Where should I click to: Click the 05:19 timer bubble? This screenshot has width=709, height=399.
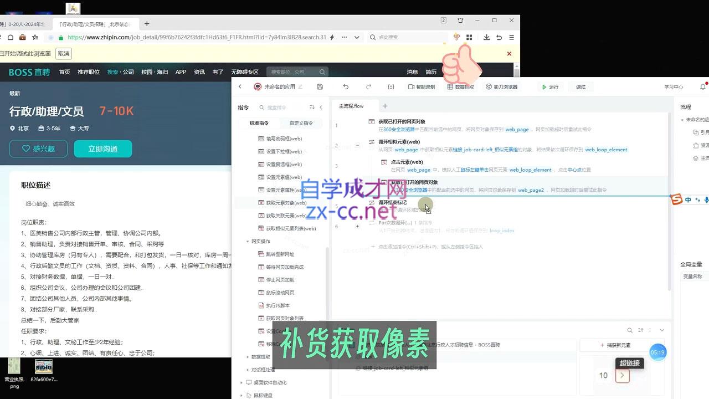pyautogui.click(x=657, y=352)
